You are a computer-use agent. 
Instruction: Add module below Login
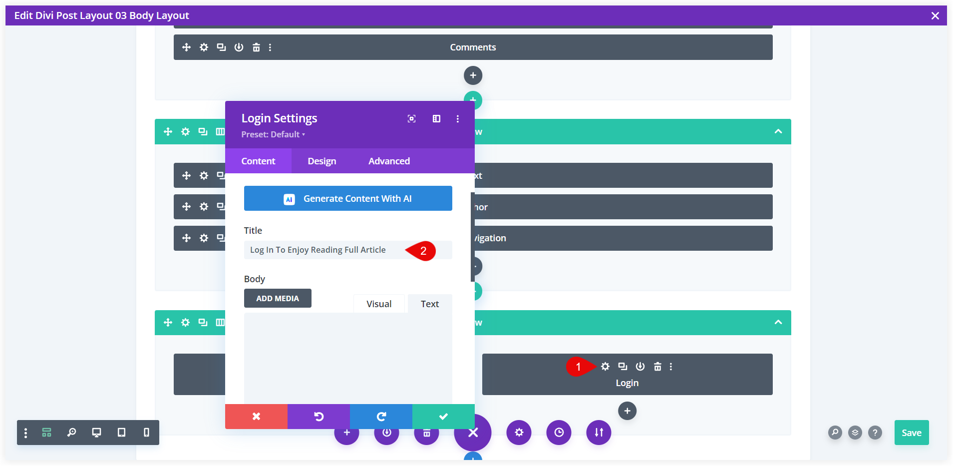click(x=627, y=411)
